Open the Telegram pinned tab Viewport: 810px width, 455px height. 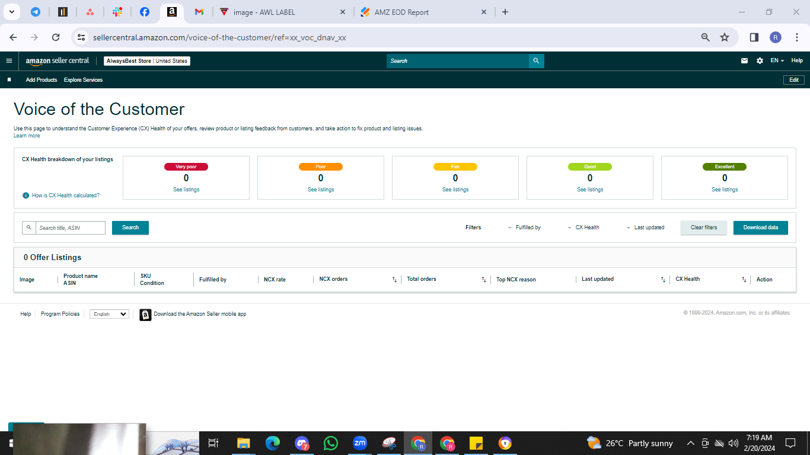(x=36, y=12)
